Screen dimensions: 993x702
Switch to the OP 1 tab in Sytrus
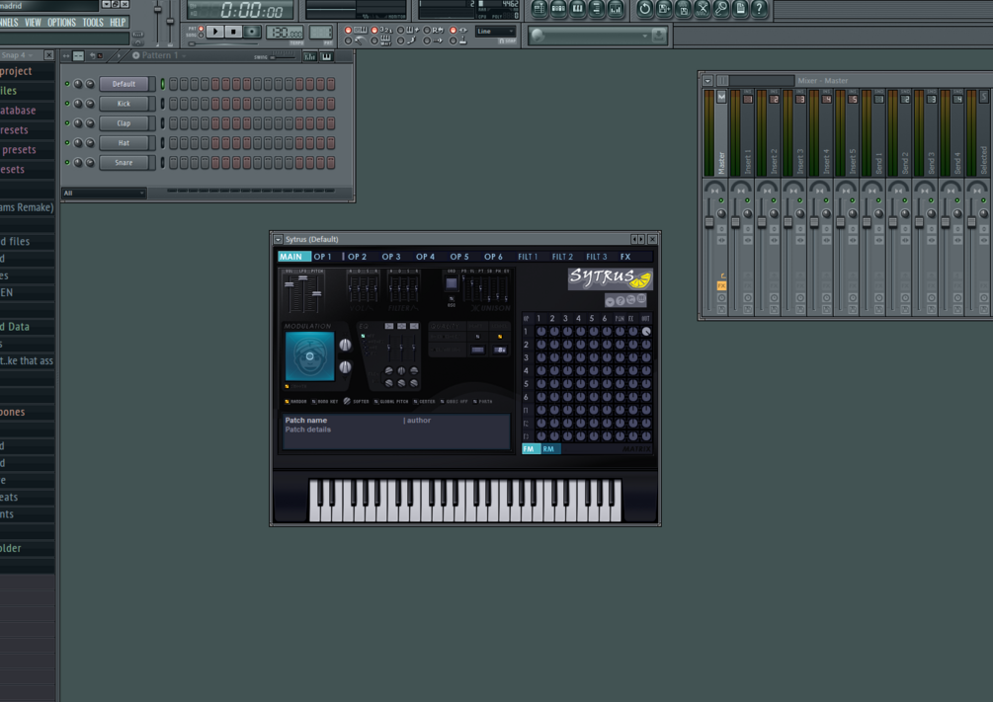coord(322,257)
